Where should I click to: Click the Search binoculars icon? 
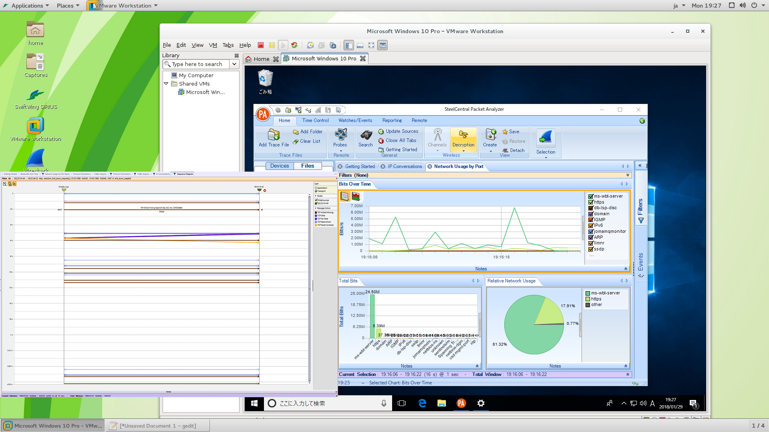366,135
